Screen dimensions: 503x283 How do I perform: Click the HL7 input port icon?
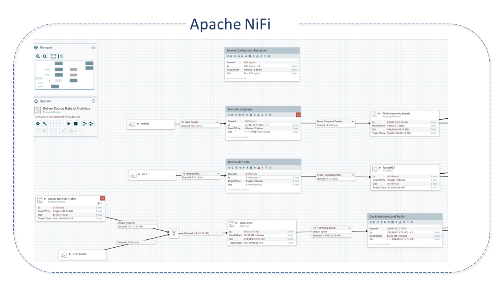pyautogui.click(x=134, y=175)
